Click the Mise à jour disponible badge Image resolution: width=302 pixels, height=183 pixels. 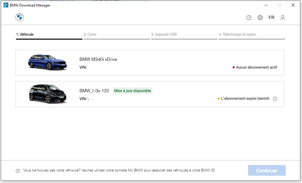pos(132,91)
